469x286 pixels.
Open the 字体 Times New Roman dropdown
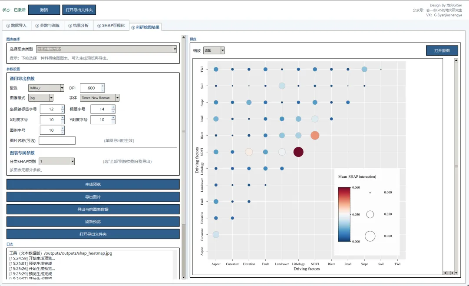(x=117, y=98)
